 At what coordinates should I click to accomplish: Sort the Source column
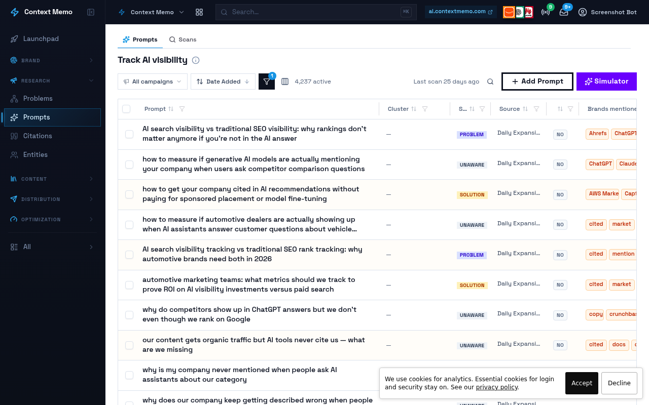point(525,109)
